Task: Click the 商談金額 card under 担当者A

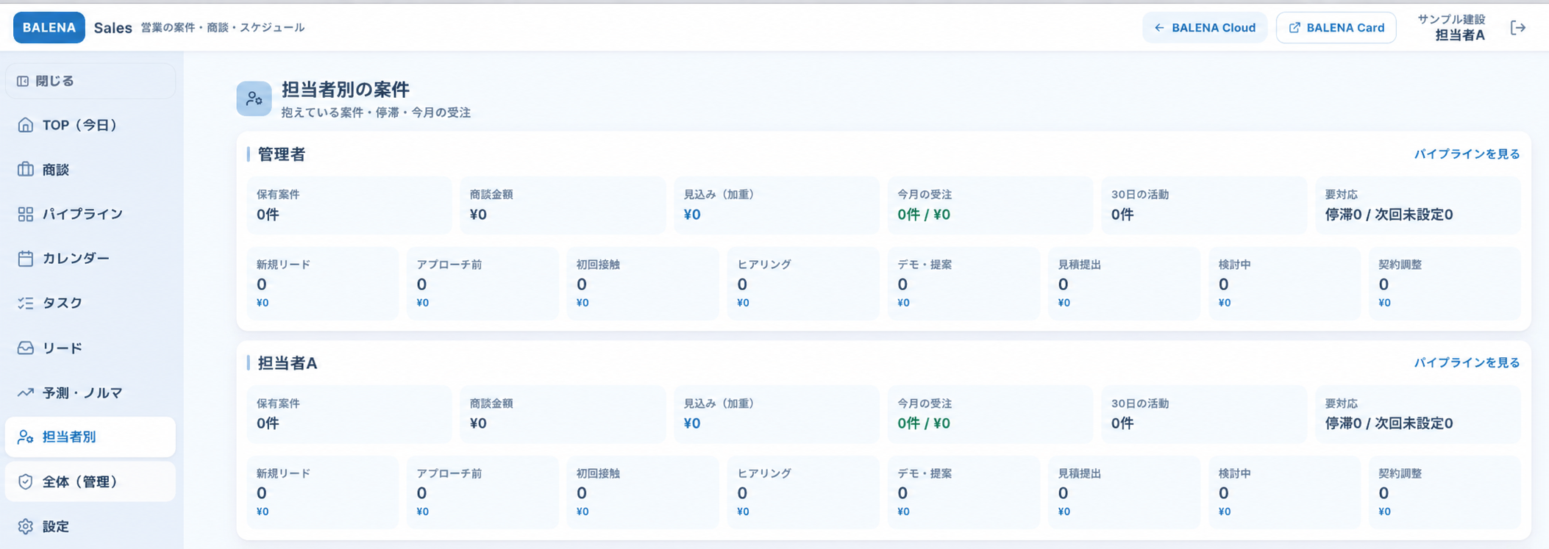Action: [563, 414]
